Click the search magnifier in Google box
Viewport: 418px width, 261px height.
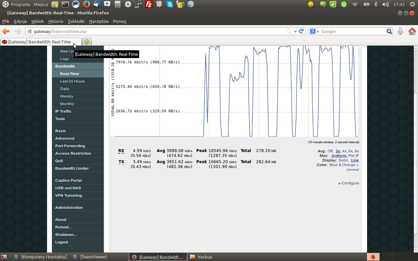[389, 31]
